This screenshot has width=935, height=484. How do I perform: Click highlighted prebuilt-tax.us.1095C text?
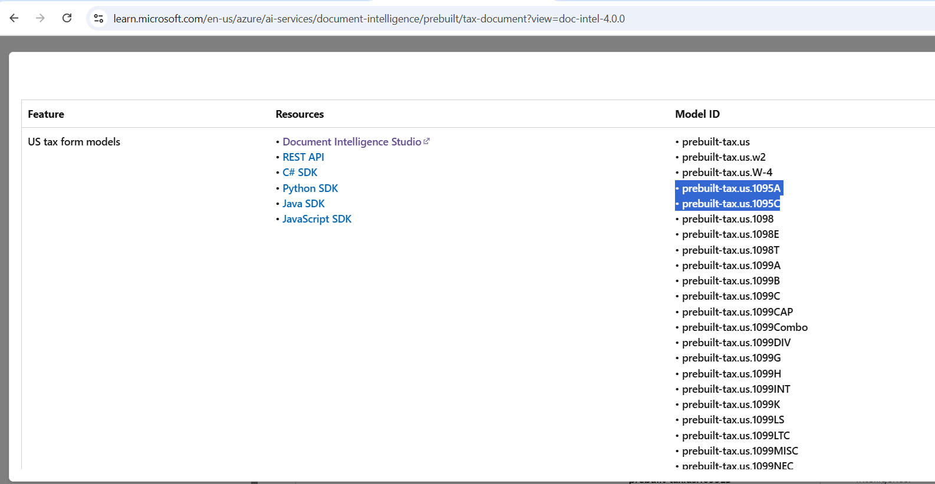tap(731, 204)
